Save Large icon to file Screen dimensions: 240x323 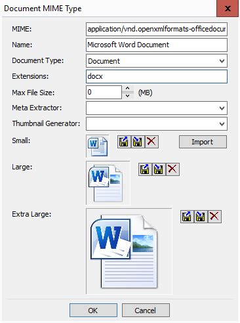coord(159,169)
